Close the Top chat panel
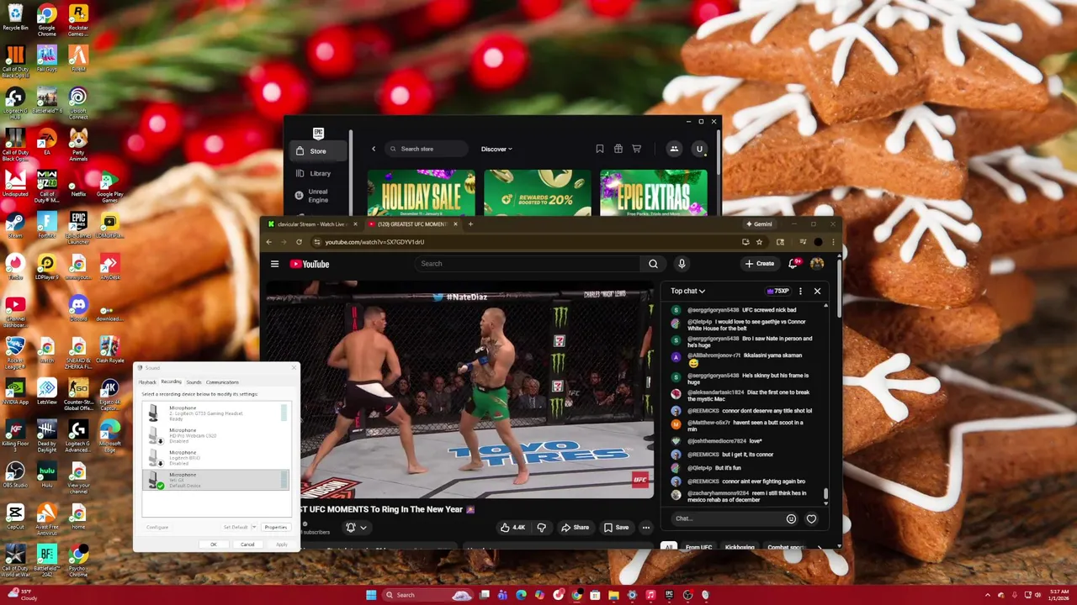The height and width of the screenshot is (605, 1077). 817,291
